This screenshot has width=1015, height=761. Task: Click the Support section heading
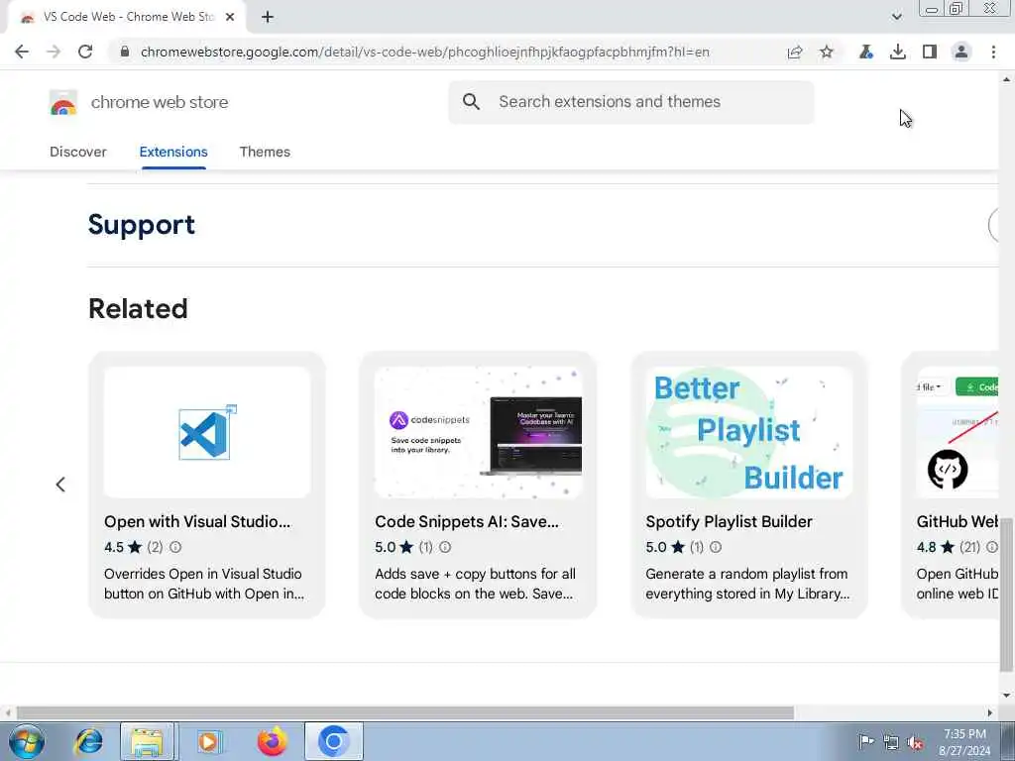141,225
